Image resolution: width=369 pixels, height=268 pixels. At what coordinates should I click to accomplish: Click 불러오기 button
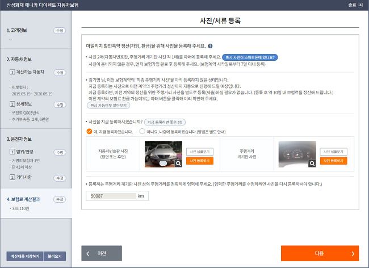[x=55, y=256]
